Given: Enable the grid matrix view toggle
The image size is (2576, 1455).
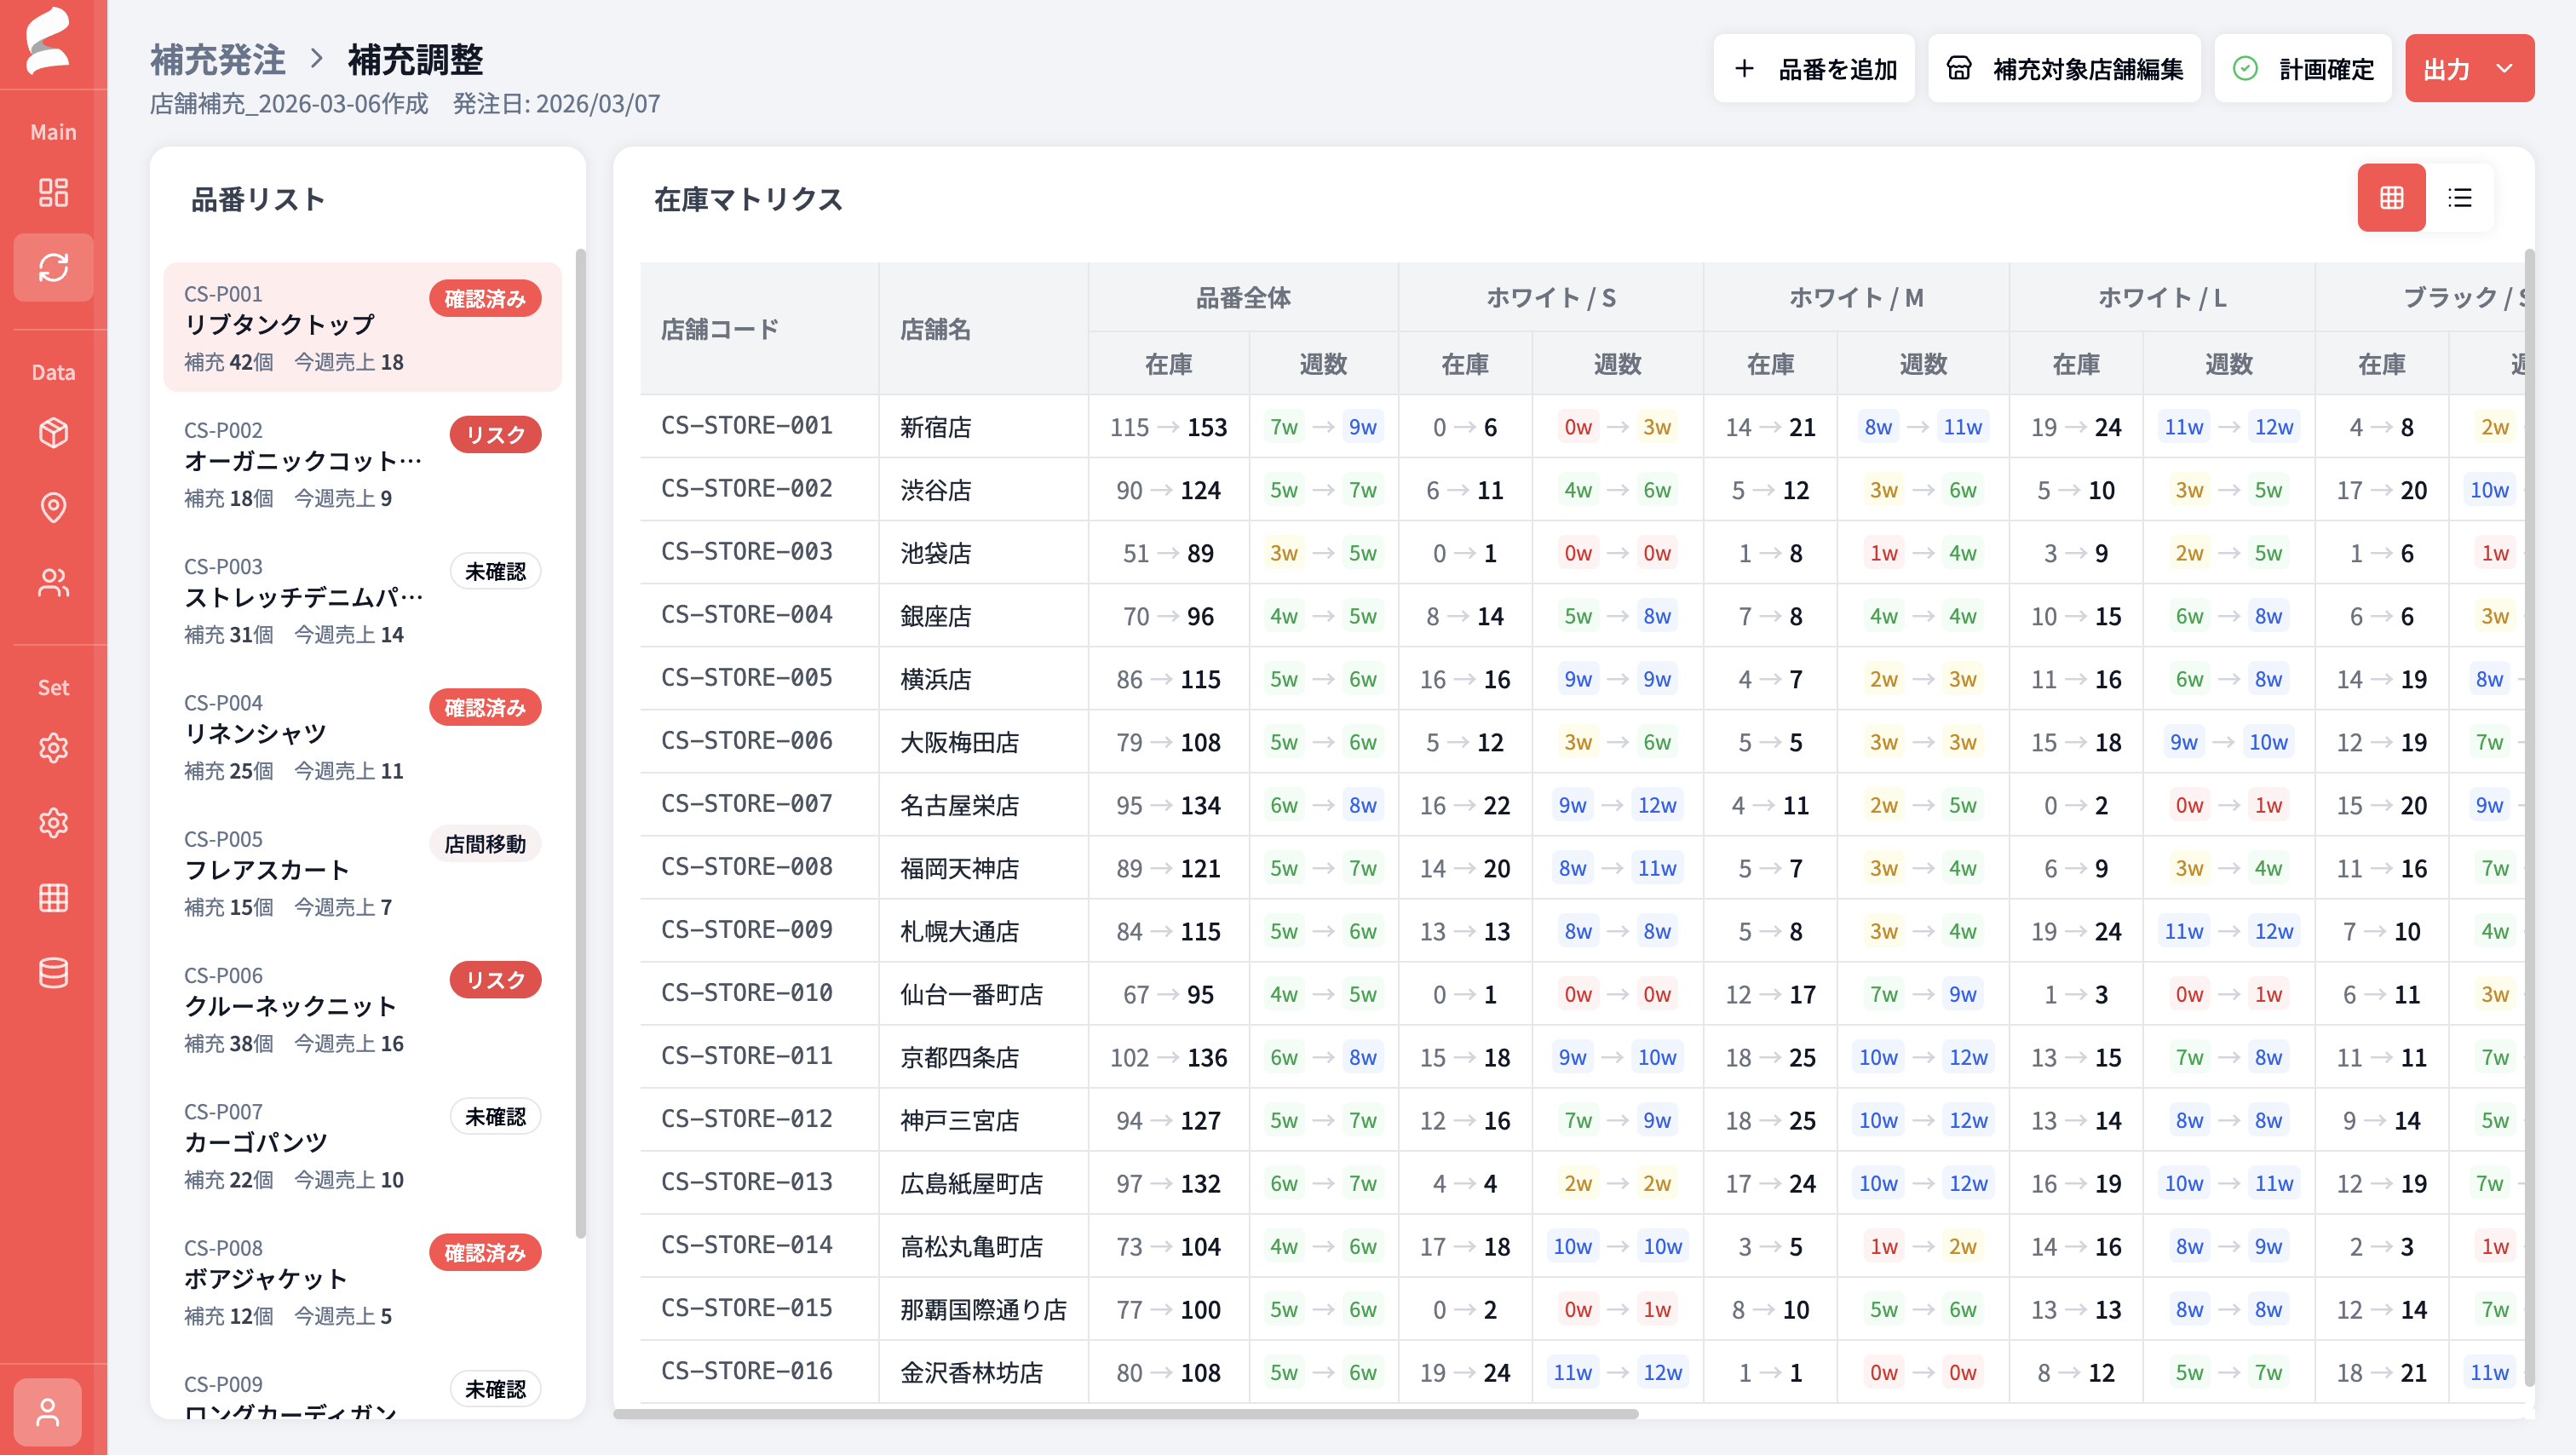Looking at the screenshot, I should pos(2391,198).
